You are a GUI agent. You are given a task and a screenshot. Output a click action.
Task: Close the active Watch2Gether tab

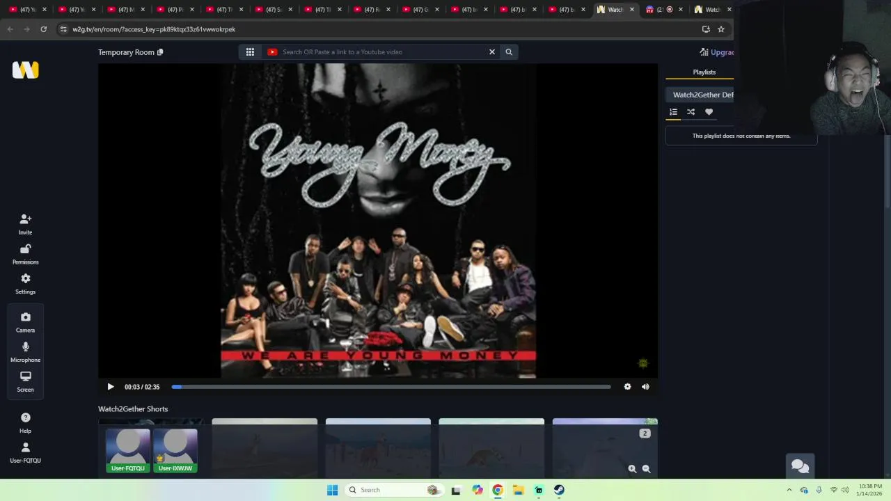coord(632,10)
